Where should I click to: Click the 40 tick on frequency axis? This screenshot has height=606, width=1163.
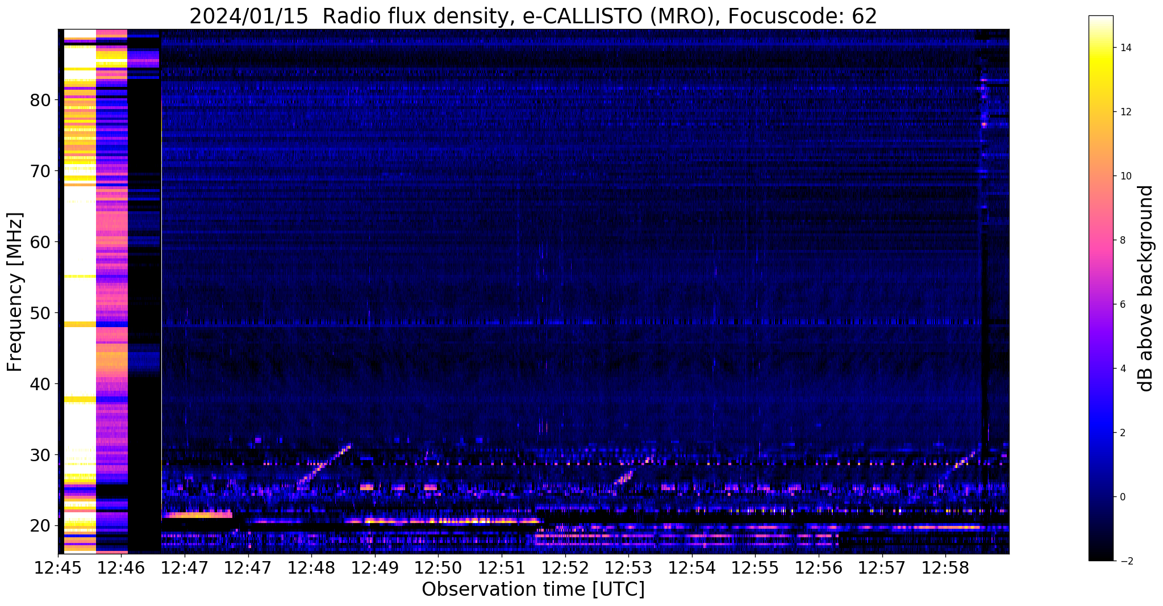(x=40, y=385)
